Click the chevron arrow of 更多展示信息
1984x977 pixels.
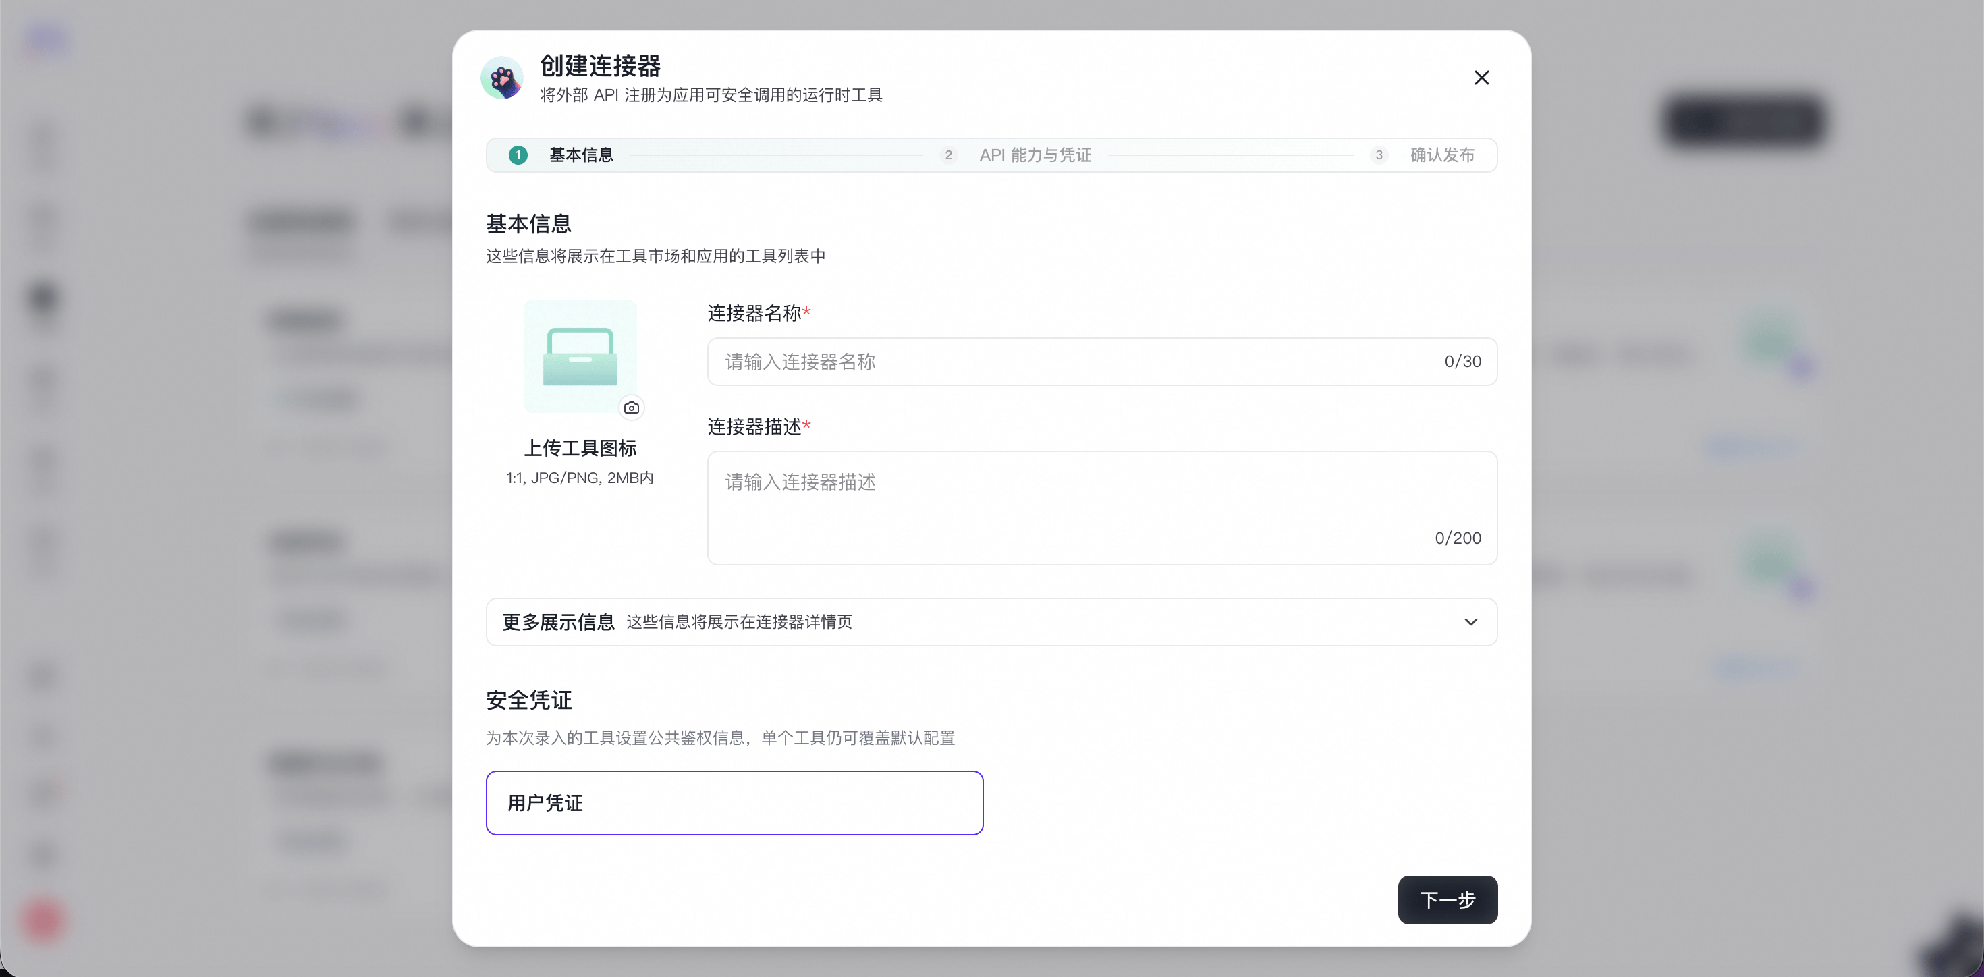[x=1470, y=621]
